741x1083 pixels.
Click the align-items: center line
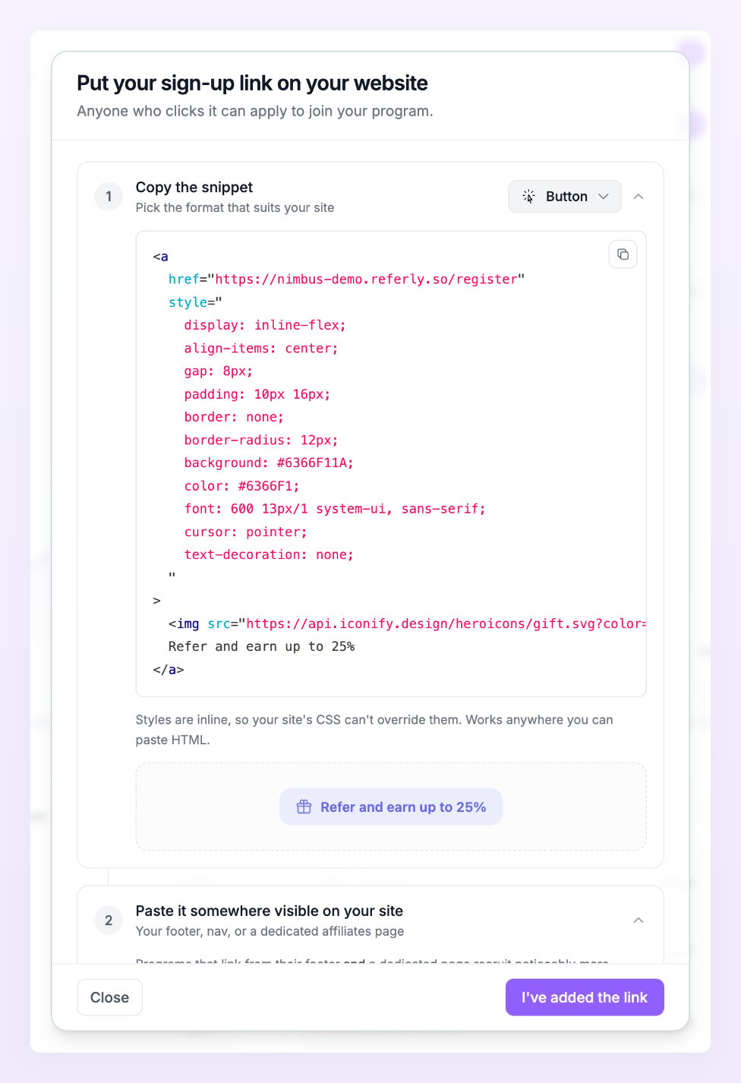click(x=261, y=348)
